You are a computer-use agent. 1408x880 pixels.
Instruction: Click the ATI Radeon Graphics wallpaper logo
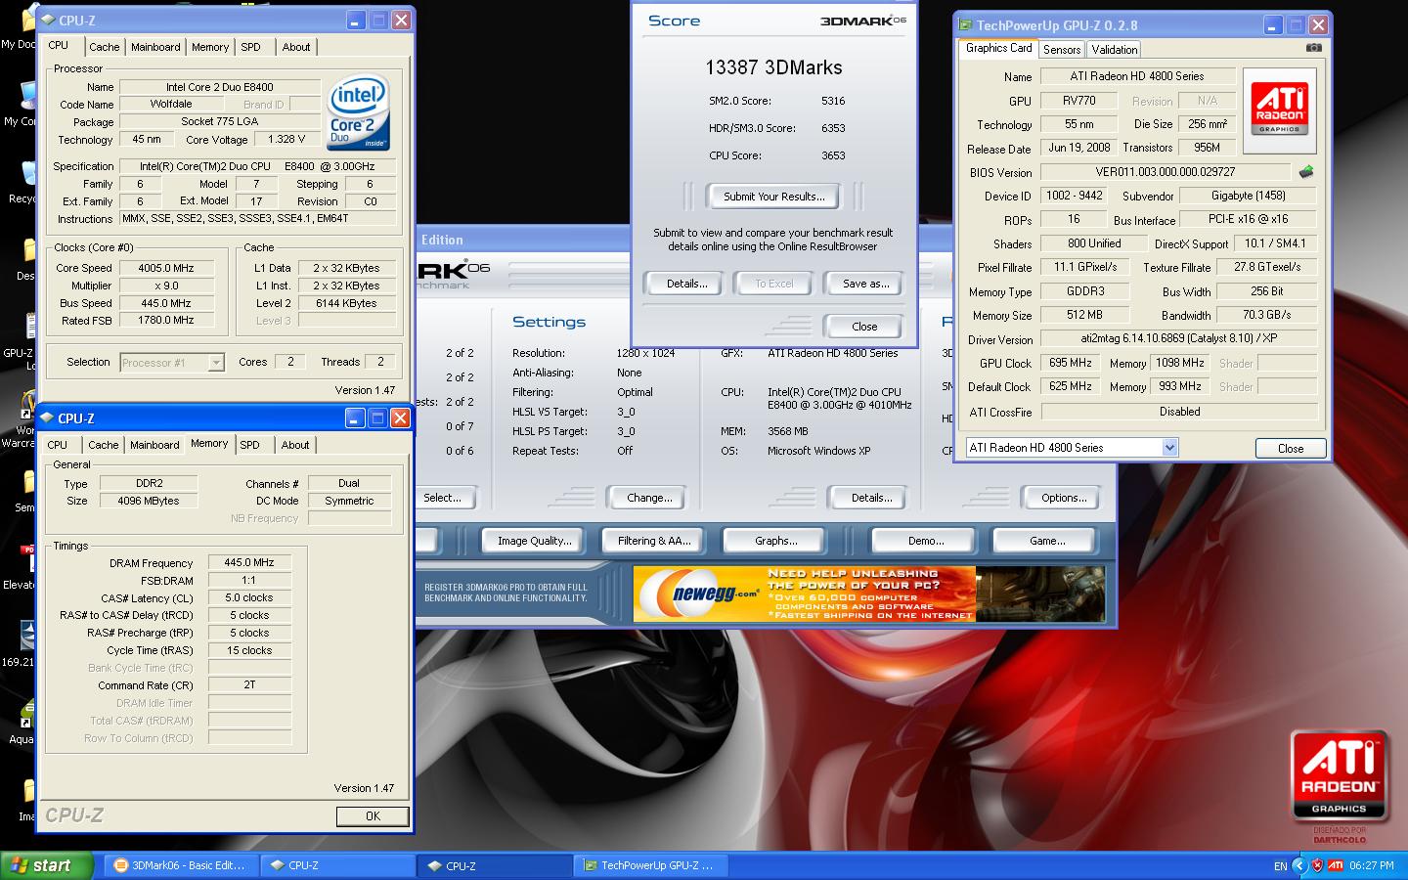point(1339,774)
